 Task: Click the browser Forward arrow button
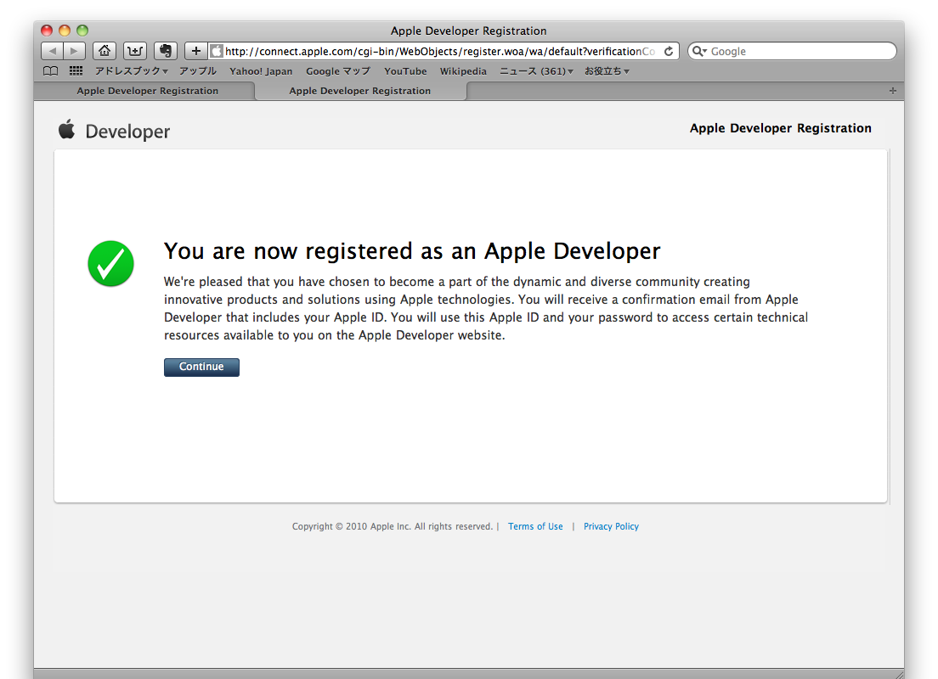click(75, 51)
